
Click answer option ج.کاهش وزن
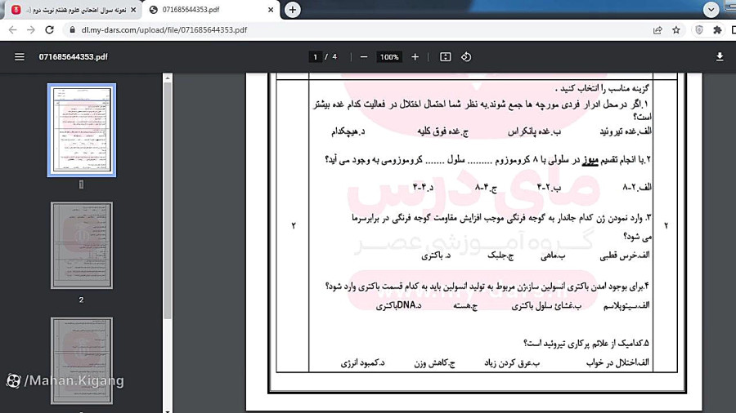click(x=435, y=362)
